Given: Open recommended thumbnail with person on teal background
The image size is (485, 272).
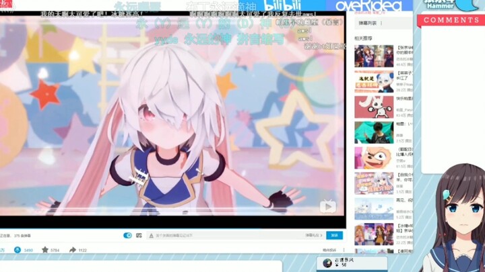Looking at the screenshot, I should [x=374, y=132].
